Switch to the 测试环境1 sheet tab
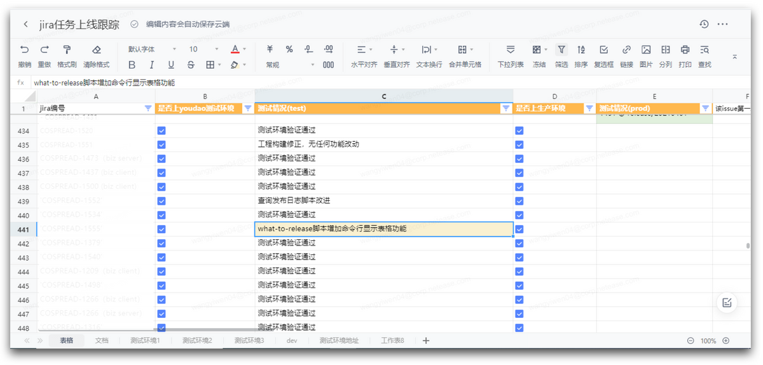763x365 pixels. [145, 341]
